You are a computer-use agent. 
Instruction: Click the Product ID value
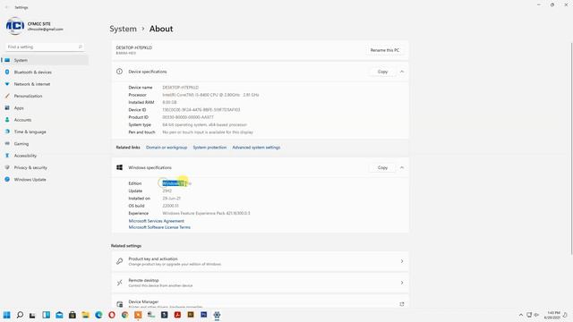(x=188, y=117)
